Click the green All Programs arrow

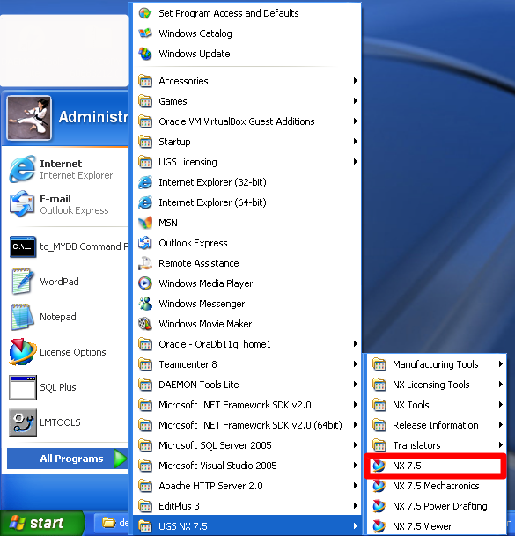[120, 459]
